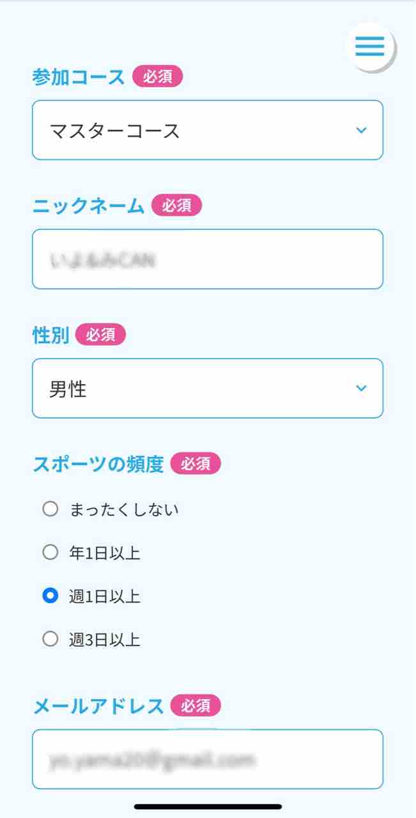The image size is (416, 818).
Task: Click the 性別 label
Action: (50, 335)
